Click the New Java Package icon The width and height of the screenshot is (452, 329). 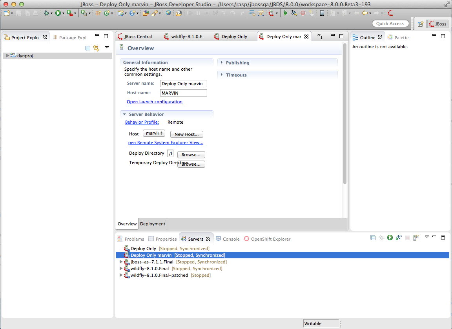point(98,13)
